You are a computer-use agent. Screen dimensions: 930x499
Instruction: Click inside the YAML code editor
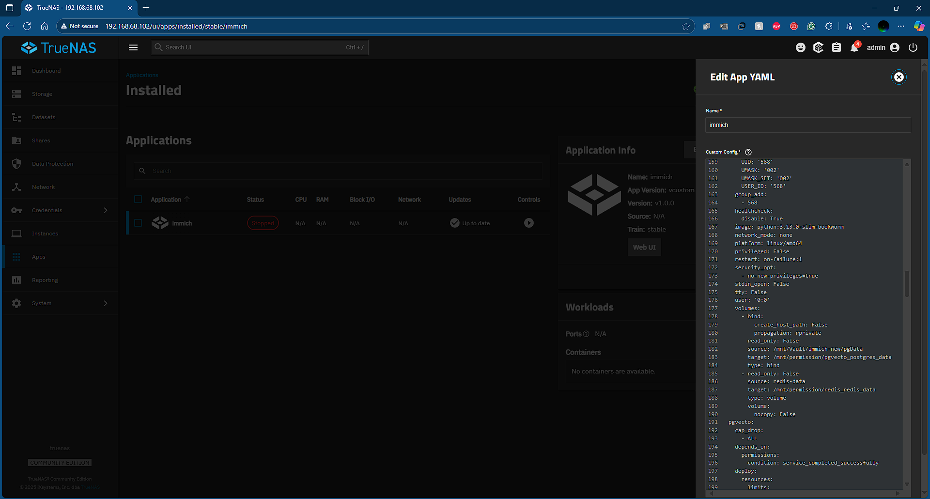[x=804, y=325]
